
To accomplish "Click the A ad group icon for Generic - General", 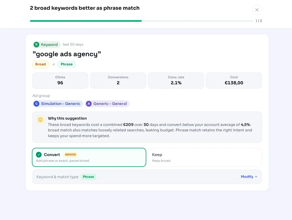I will click(89, 104).
